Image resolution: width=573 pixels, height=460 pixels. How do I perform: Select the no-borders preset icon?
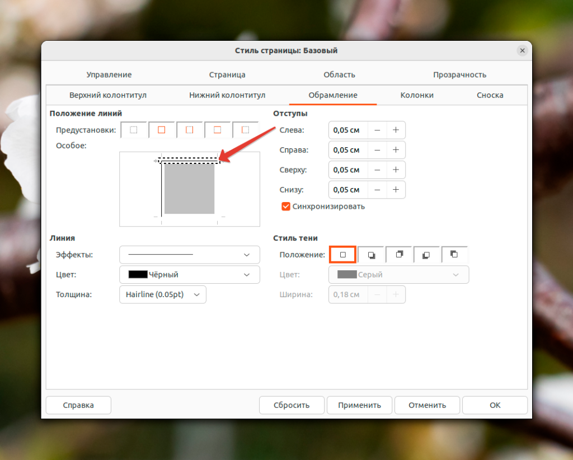[134, 130]
